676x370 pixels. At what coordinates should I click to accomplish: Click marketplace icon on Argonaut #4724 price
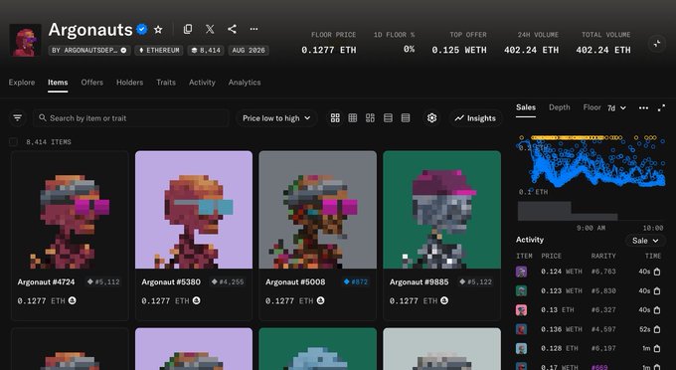pos(73,300)
